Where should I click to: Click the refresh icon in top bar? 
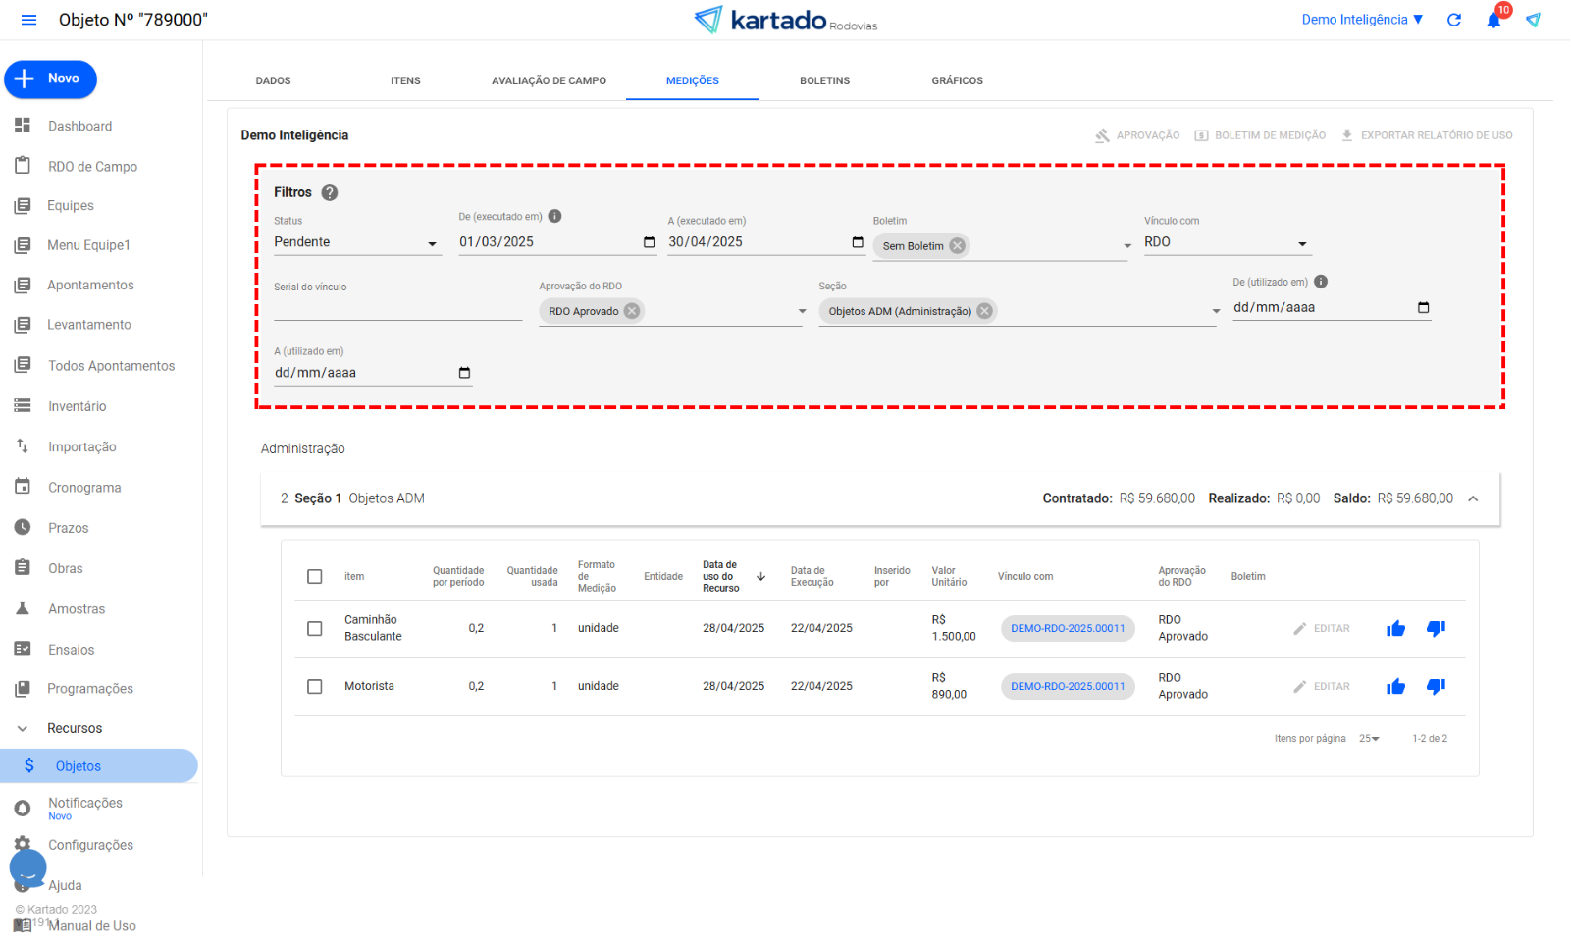[x=1454, y=20]
